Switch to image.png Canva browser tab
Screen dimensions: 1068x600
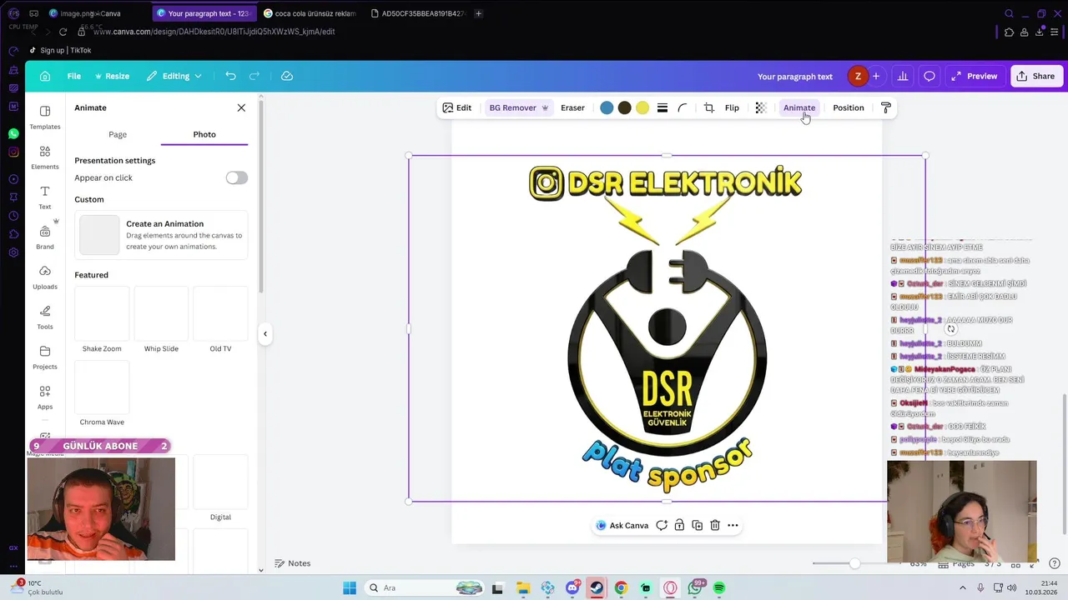(92, 13)
